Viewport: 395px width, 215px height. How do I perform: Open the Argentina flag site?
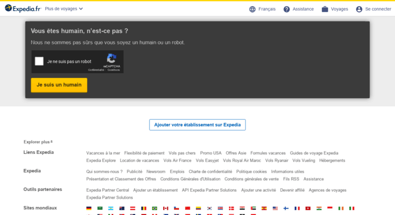coord(111,208)
